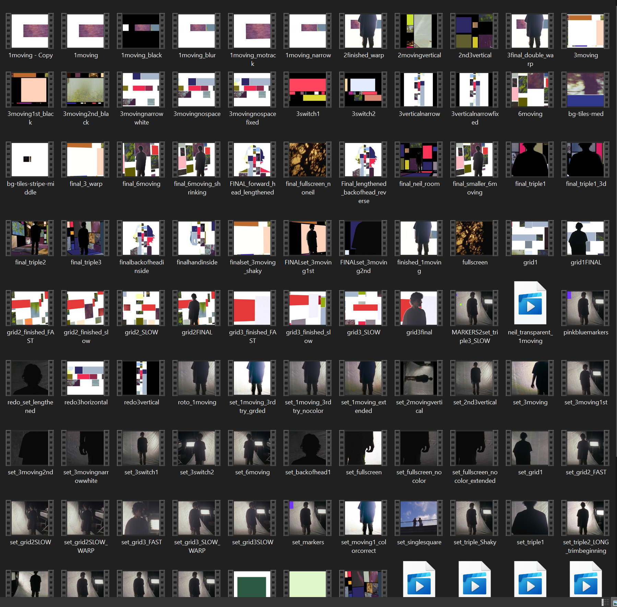Image resolution: width=617 pixels, height=607 pixels.
Task: Select the set_moving1_colorcorrect thumbnail
Action: click(x=363, y=518)
